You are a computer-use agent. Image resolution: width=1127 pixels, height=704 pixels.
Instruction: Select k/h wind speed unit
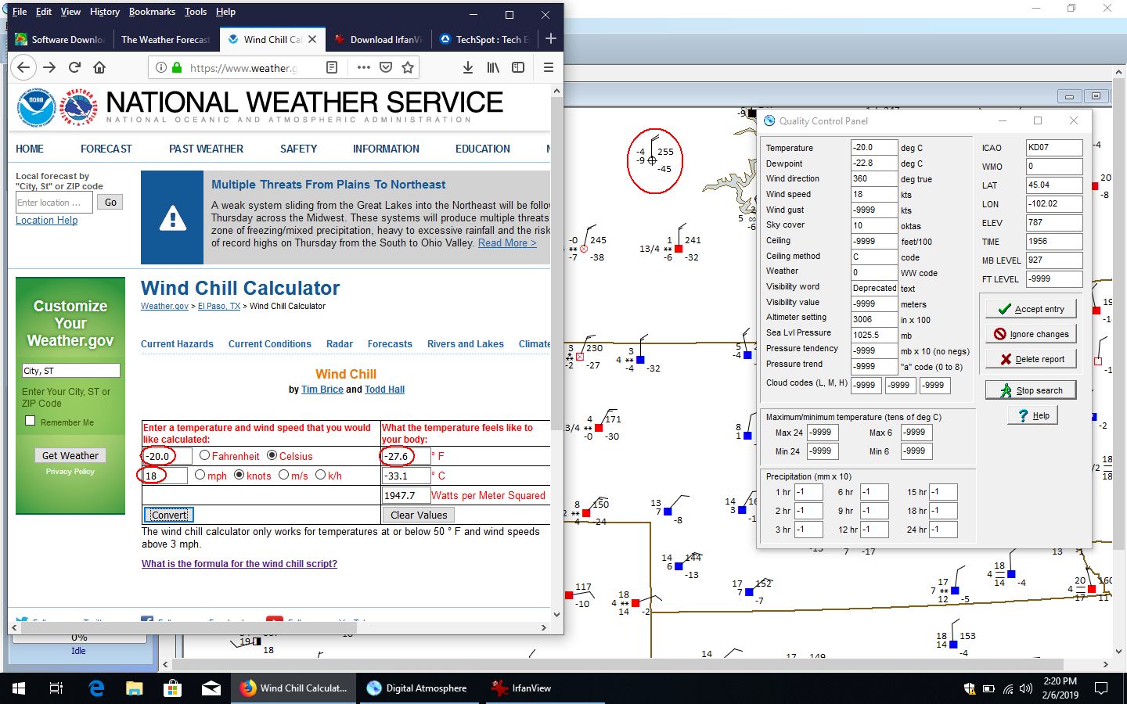click(x=320, y=475)
